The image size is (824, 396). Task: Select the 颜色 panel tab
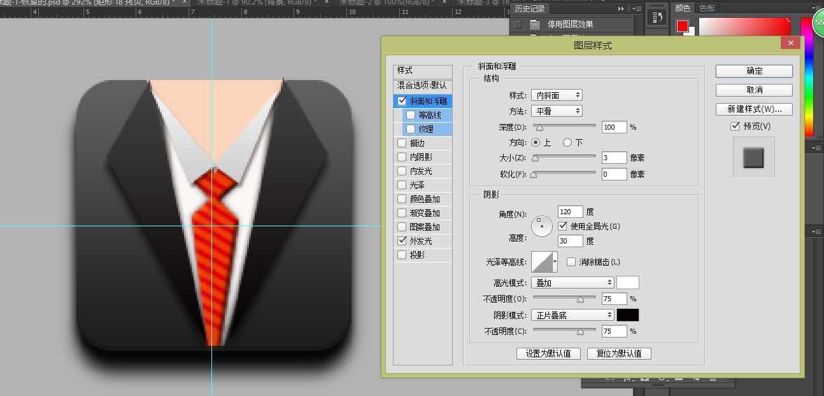pos(683,8)
